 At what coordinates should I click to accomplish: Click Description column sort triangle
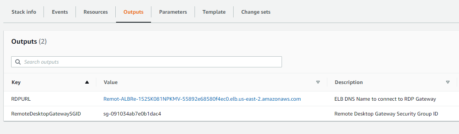[447, 82]
